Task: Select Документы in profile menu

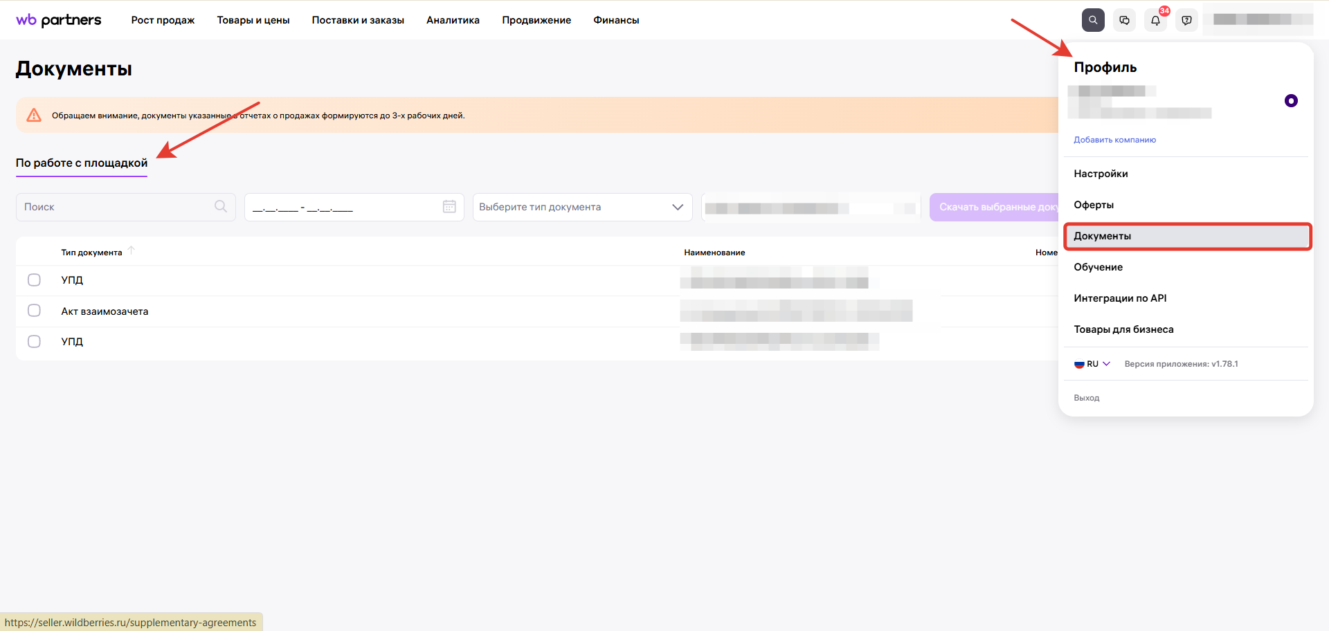Action: pyautogui.click(x=1186, y=236)
